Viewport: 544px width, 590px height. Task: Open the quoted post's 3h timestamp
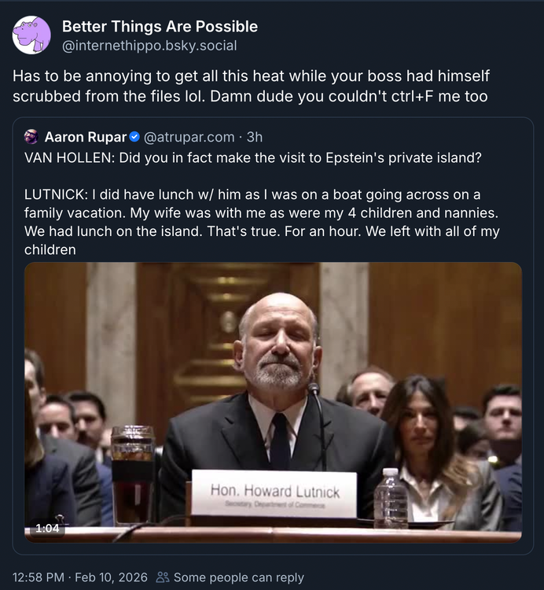[x=254, y=137]
